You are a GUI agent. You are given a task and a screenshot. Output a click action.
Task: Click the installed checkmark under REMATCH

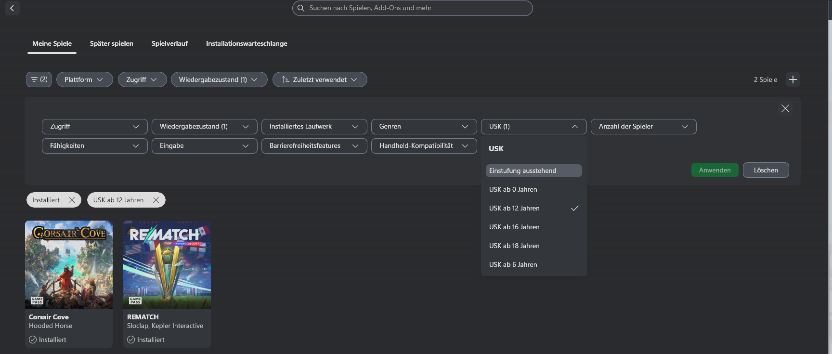click(131, 340)
